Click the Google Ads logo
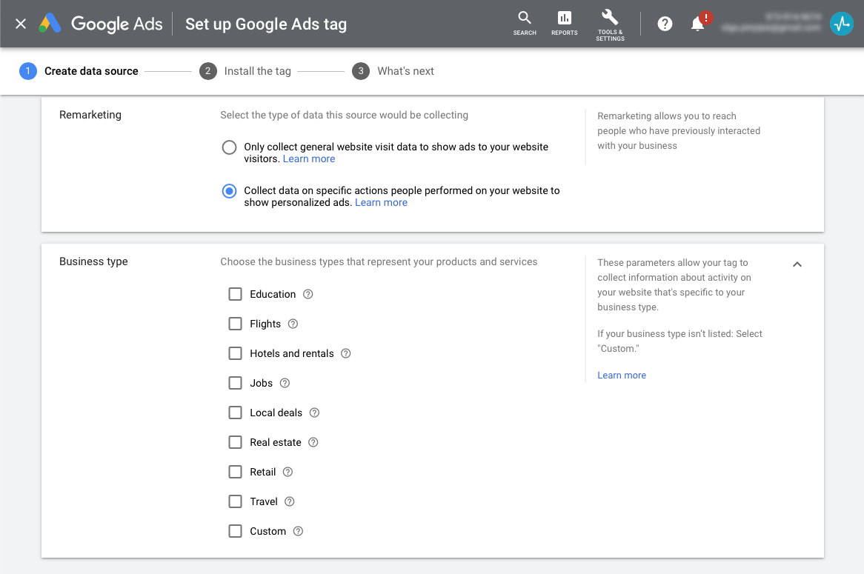864x574 pixels. 101,24
